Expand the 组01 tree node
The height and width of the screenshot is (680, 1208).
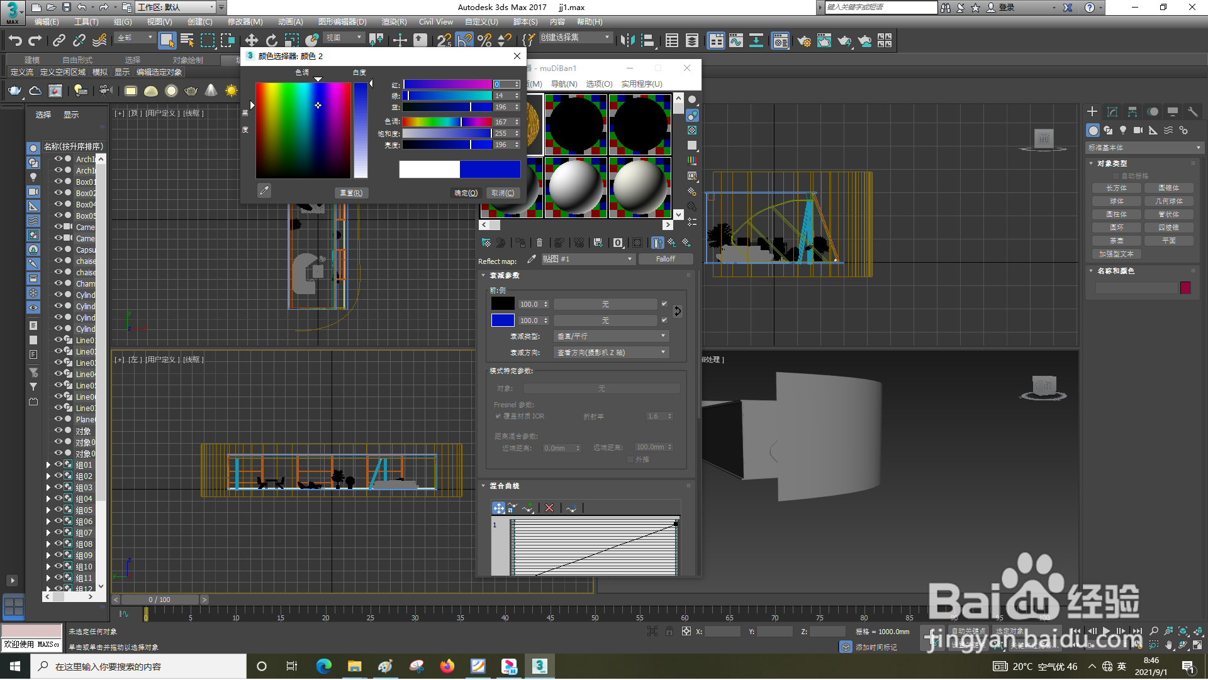pos(48,465)
